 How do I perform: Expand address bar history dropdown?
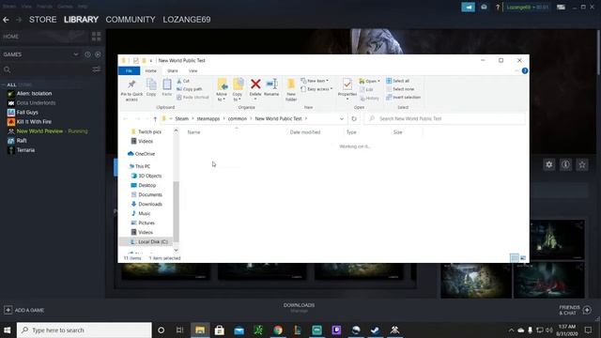click(x=342, y=119)
